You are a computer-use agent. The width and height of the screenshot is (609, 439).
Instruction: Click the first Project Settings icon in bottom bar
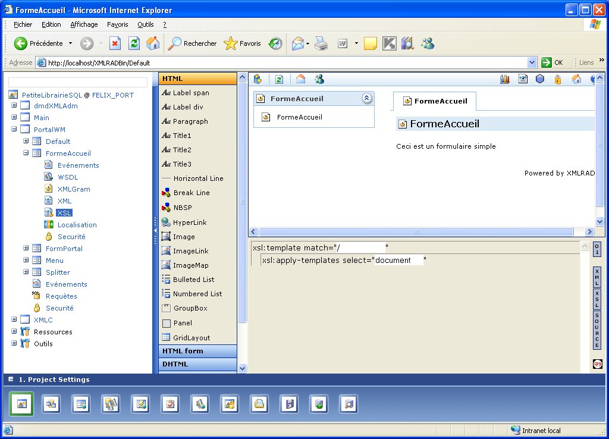pos(21,404)
